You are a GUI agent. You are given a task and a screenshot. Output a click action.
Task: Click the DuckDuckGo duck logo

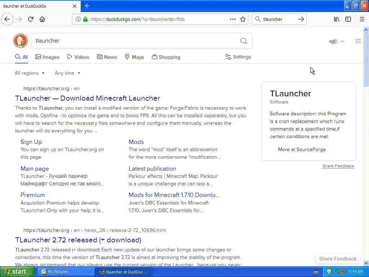(x=21, y=41)
